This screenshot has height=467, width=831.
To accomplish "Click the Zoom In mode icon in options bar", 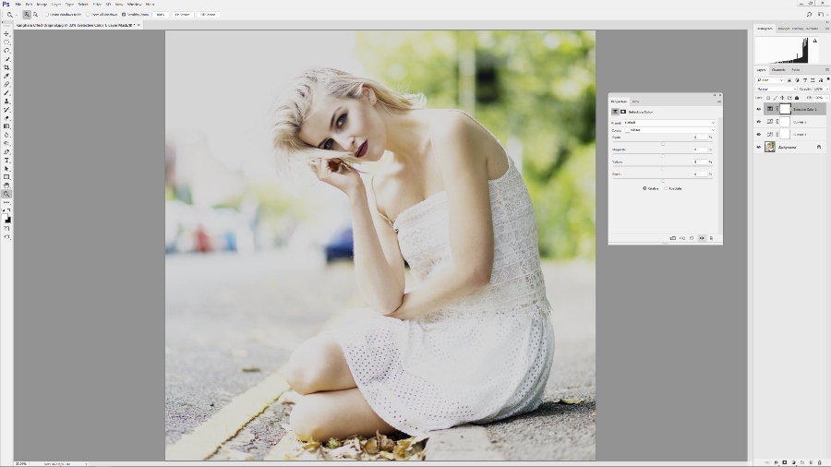I will (x=27, y=15).
